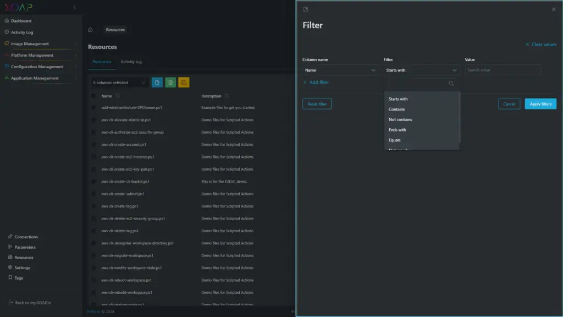Click the Application Management sidebar icon
Screen dimensions: 563x317
point(7,78)
